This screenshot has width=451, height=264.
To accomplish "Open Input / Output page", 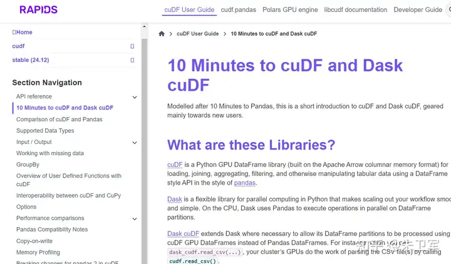I will click(34, 142).
